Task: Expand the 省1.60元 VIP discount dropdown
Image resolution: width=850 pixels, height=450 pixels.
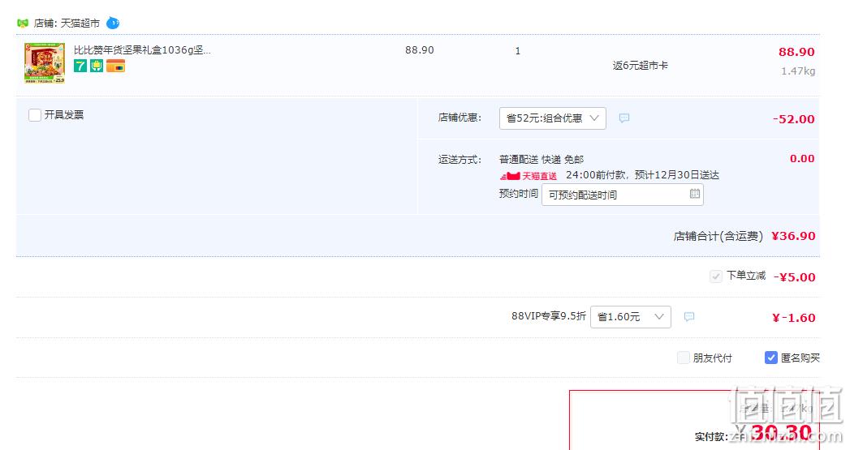Action: tap(631, 317)
